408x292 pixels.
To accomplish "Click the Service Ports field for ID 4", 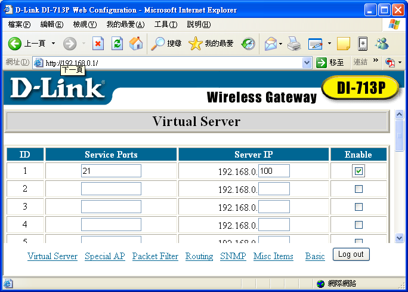I will [x=111, y=225].
